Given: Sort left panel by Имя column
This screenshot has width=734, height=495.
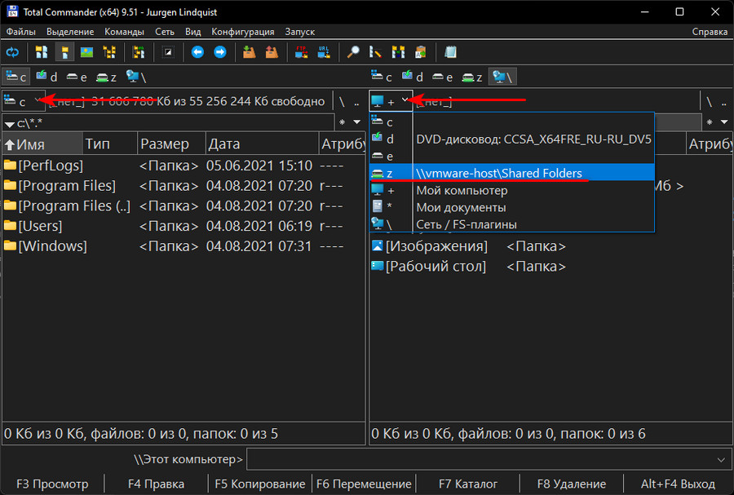Looking at the screenshot, I should (x=42, y=144).
